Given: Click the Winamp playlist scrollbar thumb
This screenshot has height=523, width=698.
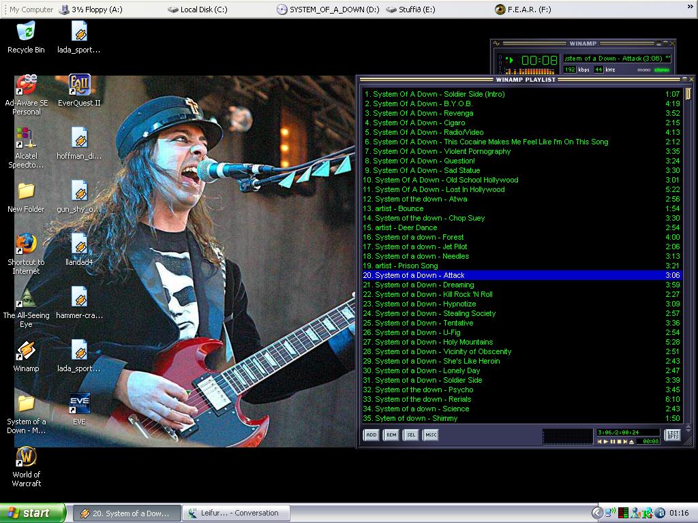Looking at the screenshot, I should [x=688, y=93].
